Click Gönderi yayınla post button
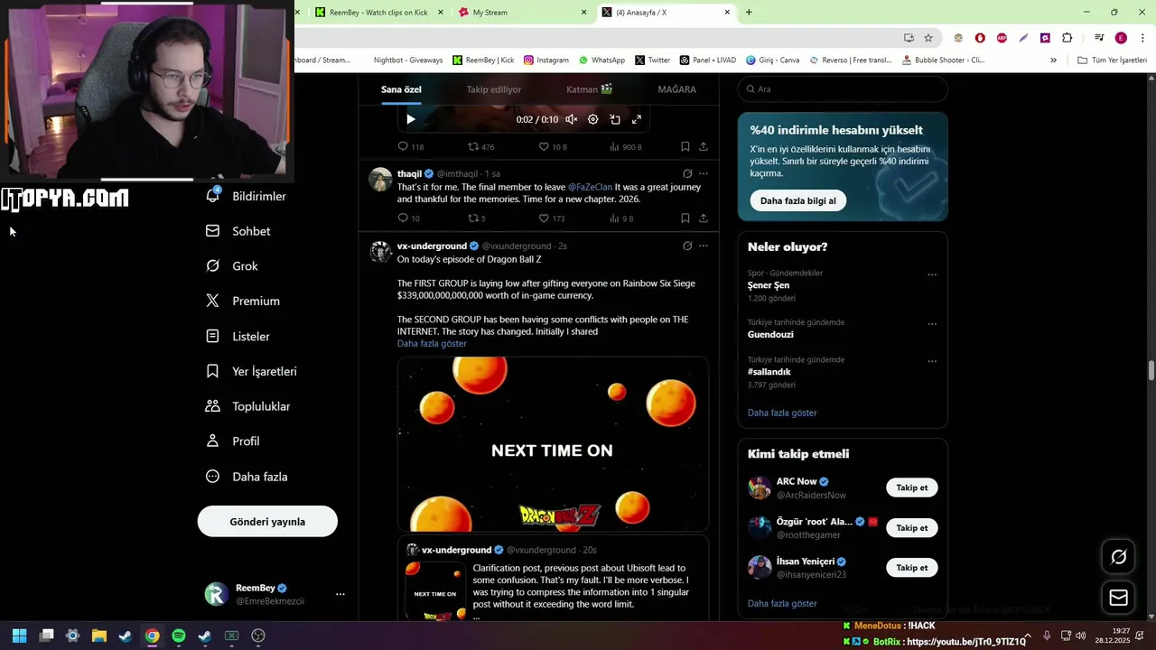Image resolution: width=1156 pixels, height=650 pixels. click(267, 522)
